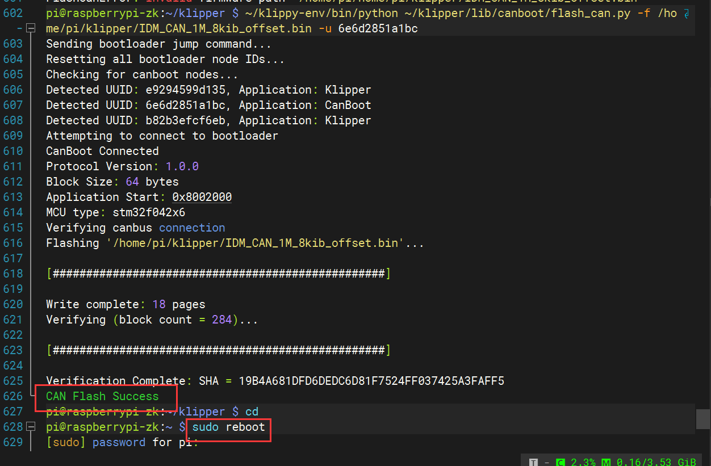Click the 'Klipper' application name on line 608
Screen dimensions: 711x466
pyautogui.click(x=348, y=120)
